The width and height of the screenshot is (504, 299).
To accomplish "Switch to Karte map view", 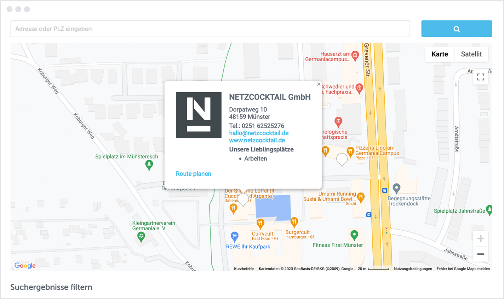I will click(x=439, y=54).
